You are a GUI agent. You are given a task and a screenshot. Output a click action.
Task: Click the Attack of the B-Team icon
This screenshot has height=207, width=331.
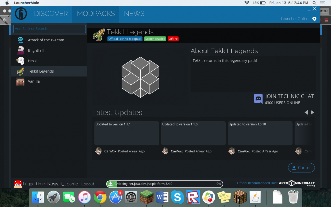click(x=20, y=40)
